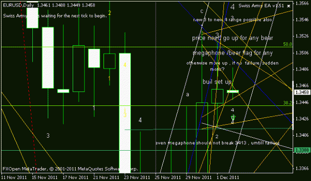Click the 17 Nov 2011 date label
Image resolution: width=311 pixels, height=181 pixels.
75,177
